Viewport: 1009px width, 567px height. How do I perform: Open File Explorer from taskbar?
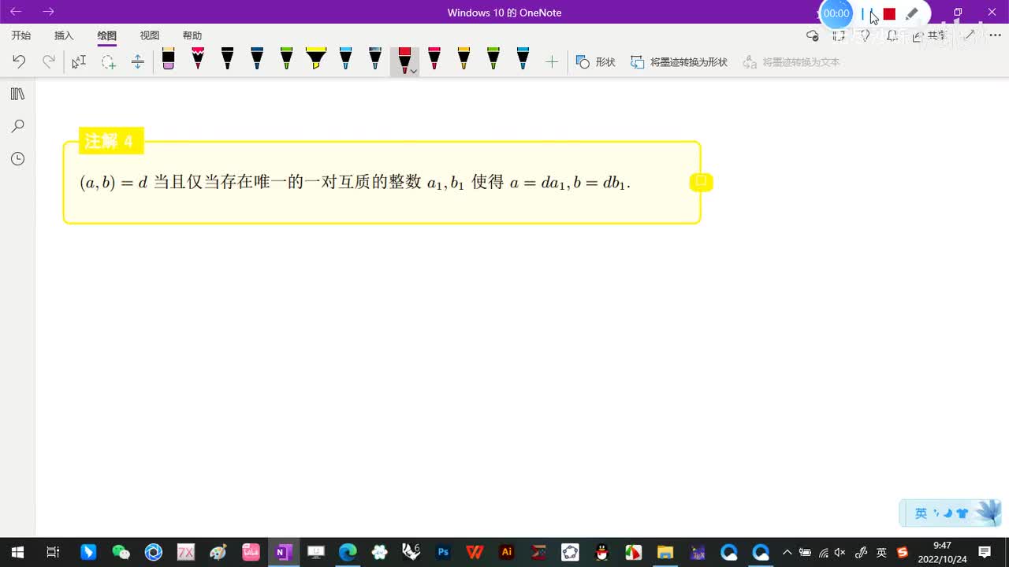pos(665,552)
